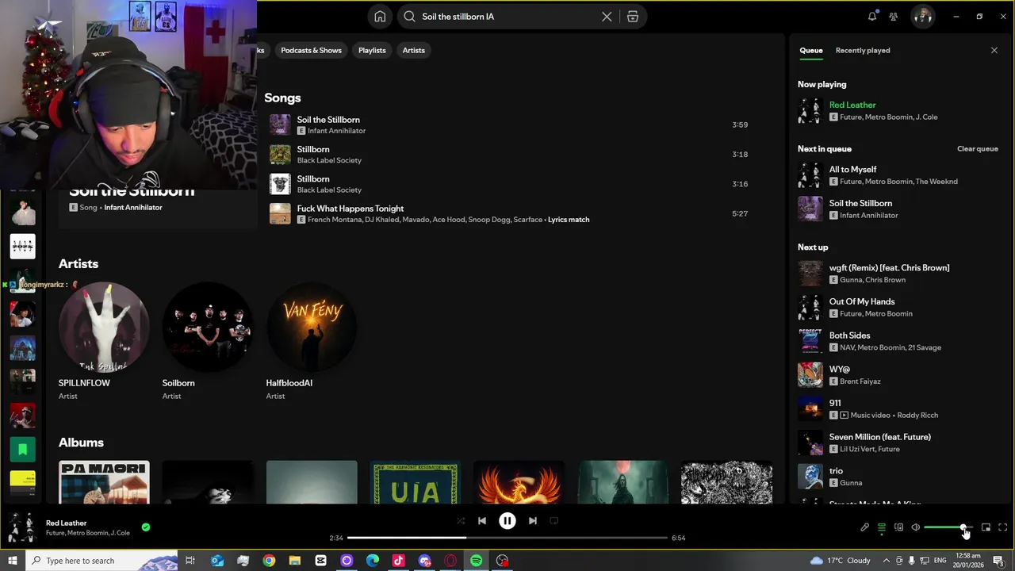This screenshot has height=571, width=1015.
Task: Mute with the volume speaker icon
Action: pyautogui.click(x=915, y=527)
